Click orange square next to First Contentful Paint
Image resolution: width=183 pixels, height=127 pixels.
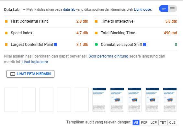6,21
